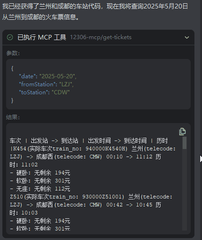
Task: Copy the ticket results with copy icon
Action: tap(182, 132)
